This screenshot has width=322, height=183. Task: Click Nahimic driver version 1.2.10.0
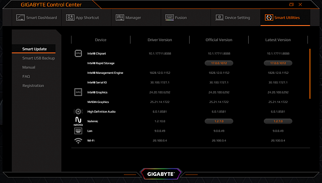(160, 121)
